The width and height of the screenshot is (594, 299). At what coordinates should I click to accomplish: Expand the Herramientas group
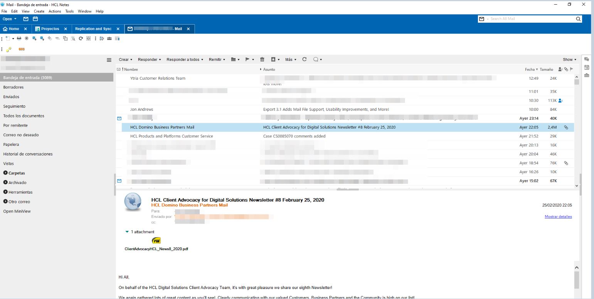tap(5, 192)
